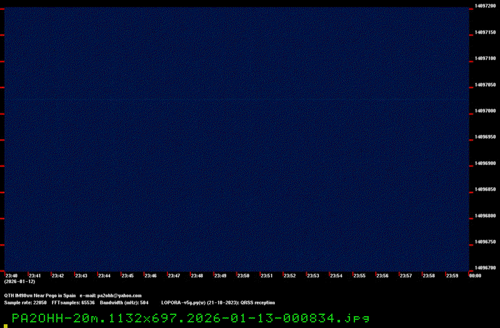Click the 14096700 frequency label
The height and width of the screenshot is (328, 500).
(x=486, y=268)
